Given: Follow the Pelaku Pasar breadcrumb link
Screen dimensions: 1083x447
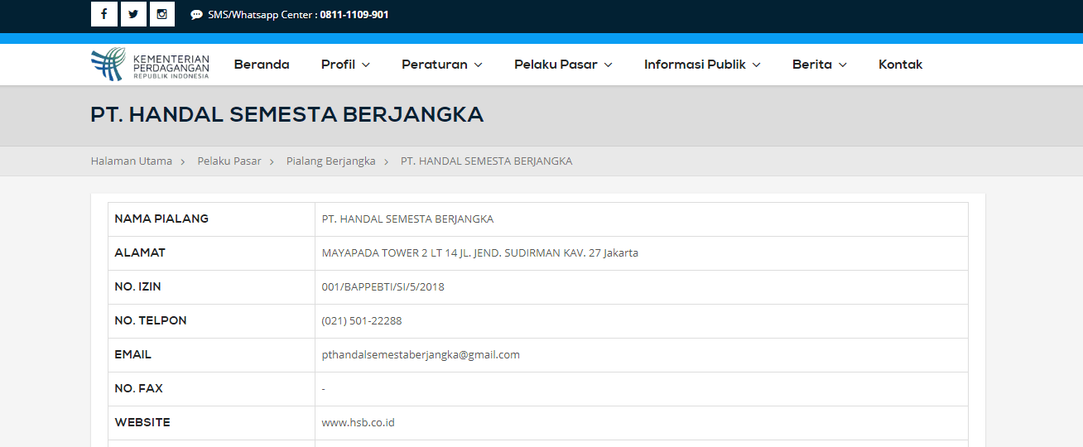Looking at the screenshot, I should [229, 161].
